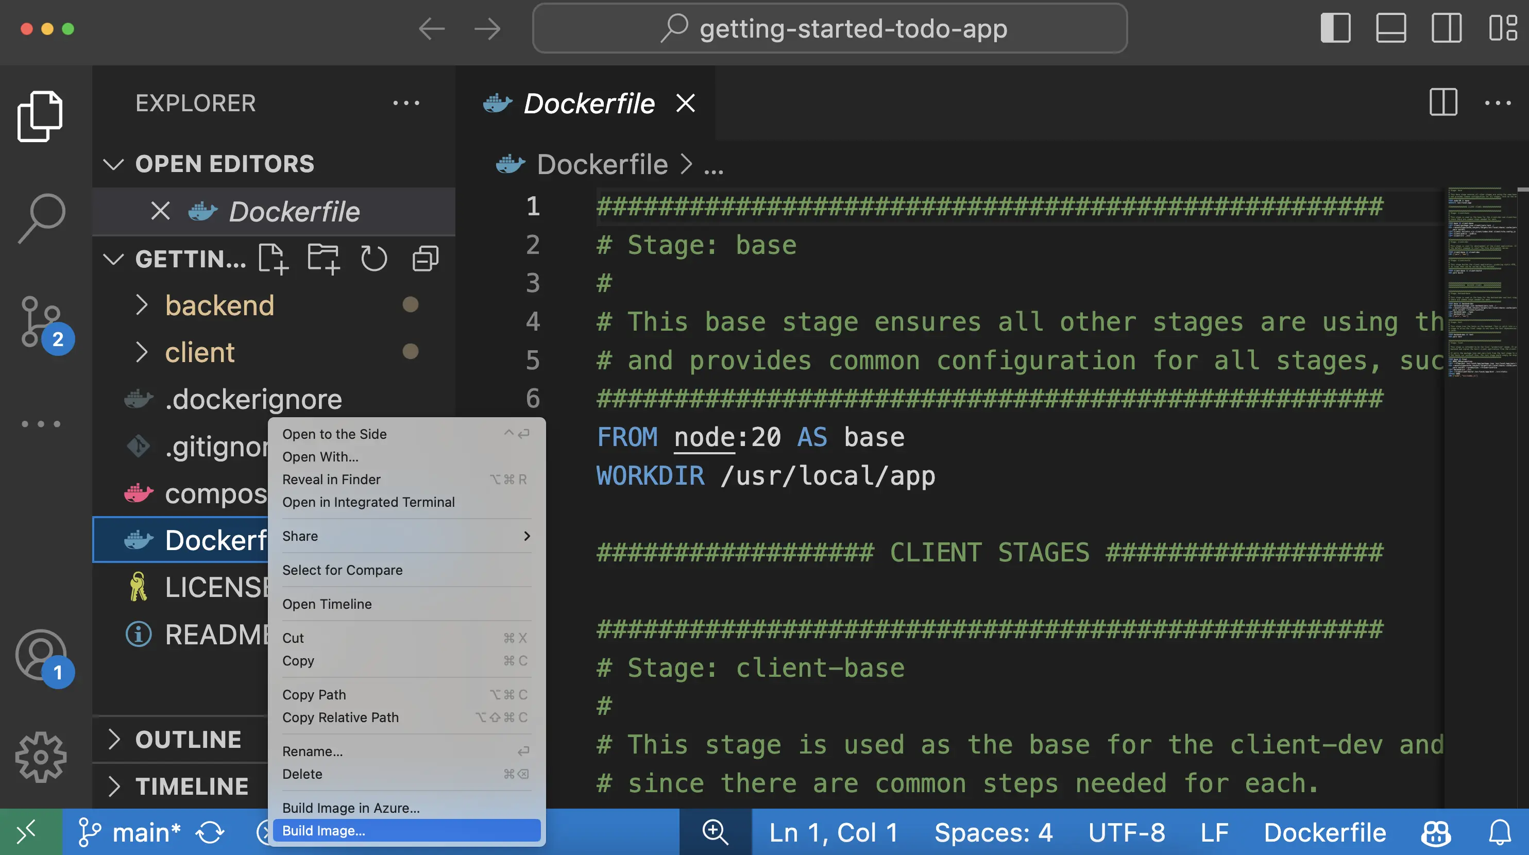The image size is (1529, 855).
Task: Expand the backend folder in Explorer
Action: pyautogui.click(x=218, y=304)
